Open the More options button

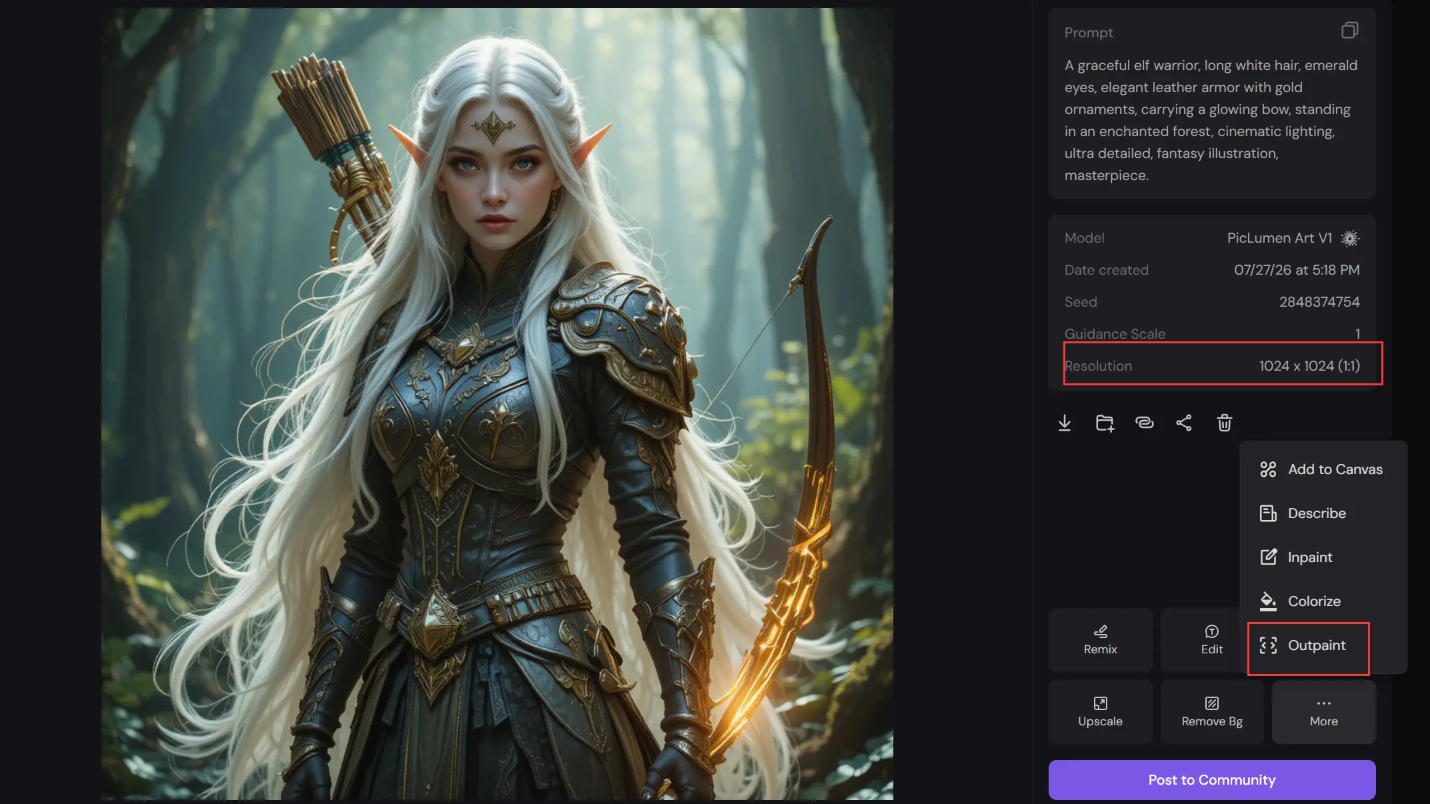pyautogui.click(x=1323, y=712)
